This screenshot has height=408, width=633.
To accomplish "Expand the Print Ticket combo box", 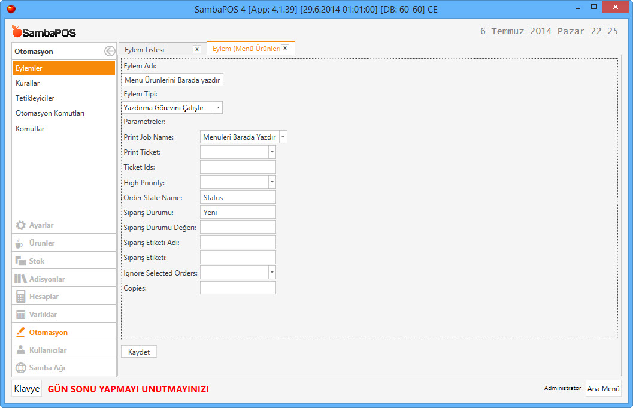I will pos(271,152).
